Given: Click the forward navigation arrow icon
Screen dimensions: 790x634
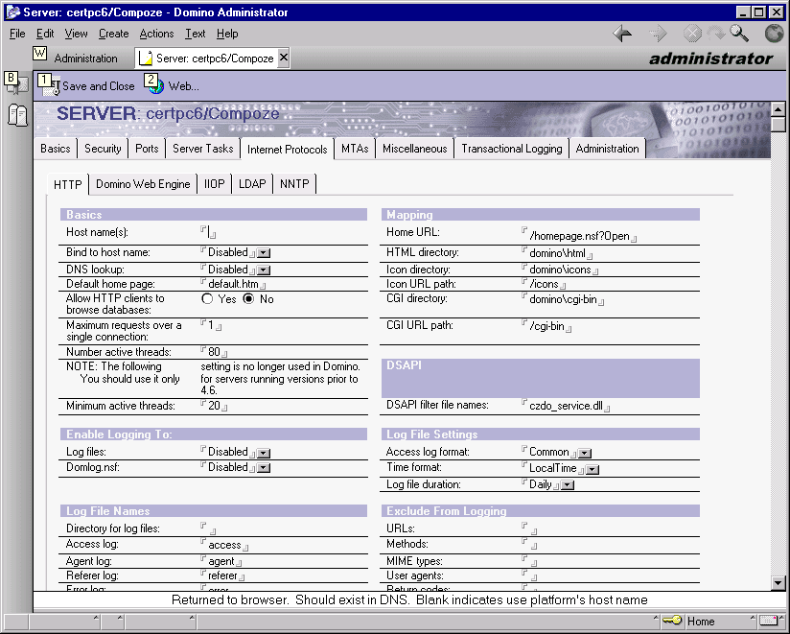Looking at the screenshot, I should [658, 34].
